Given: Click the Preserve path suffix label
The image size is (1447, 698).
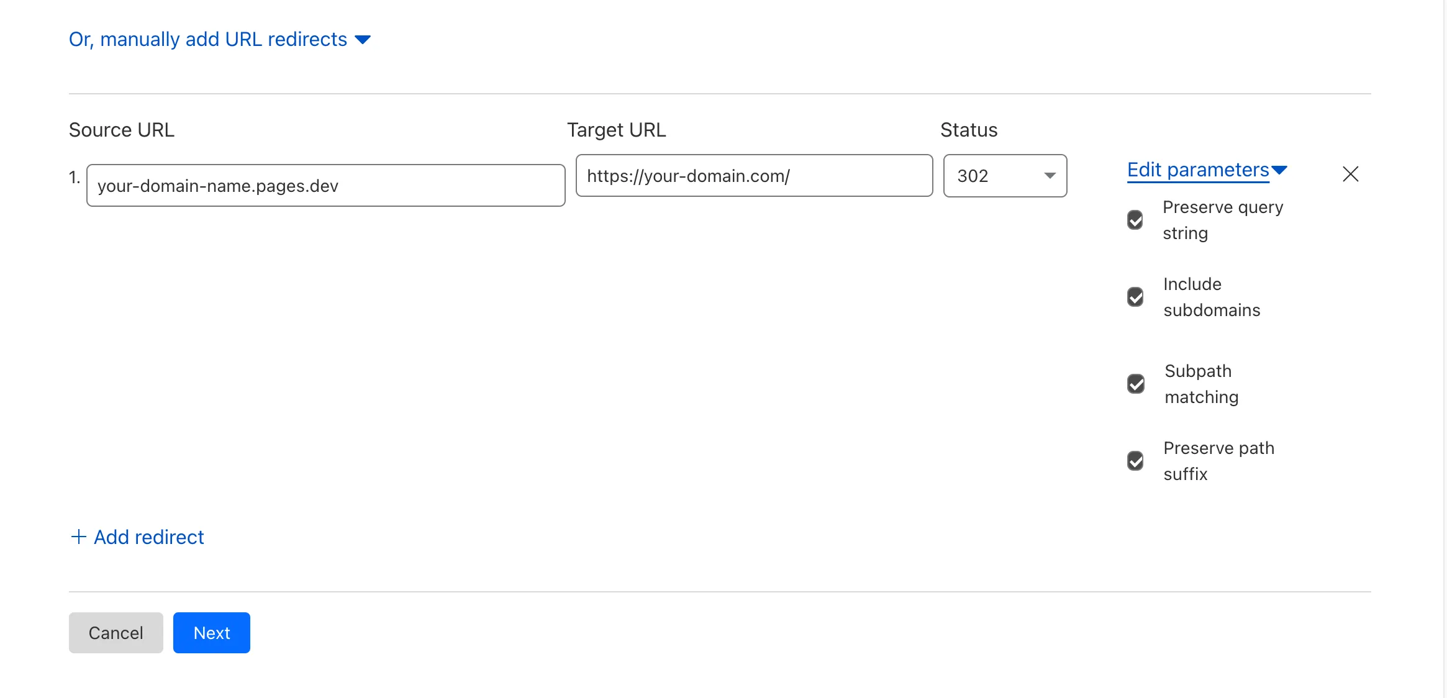Looking at the screenshot, I should 1218,461.
